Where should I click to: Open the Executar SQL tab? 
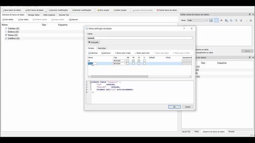64,15
